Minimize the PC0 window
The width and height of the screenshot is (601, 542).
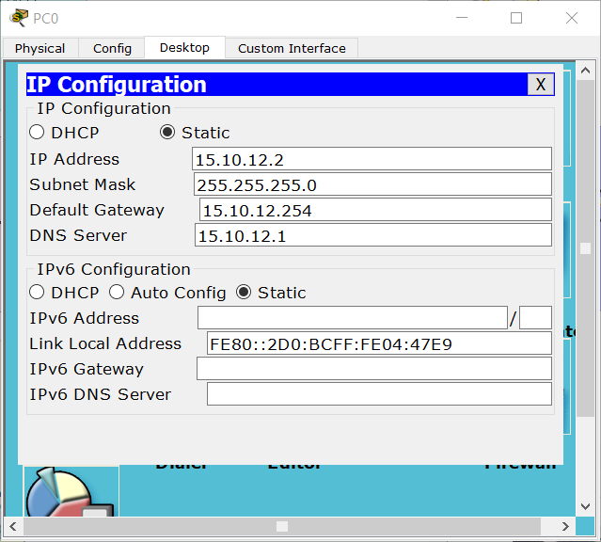[462, 18]
